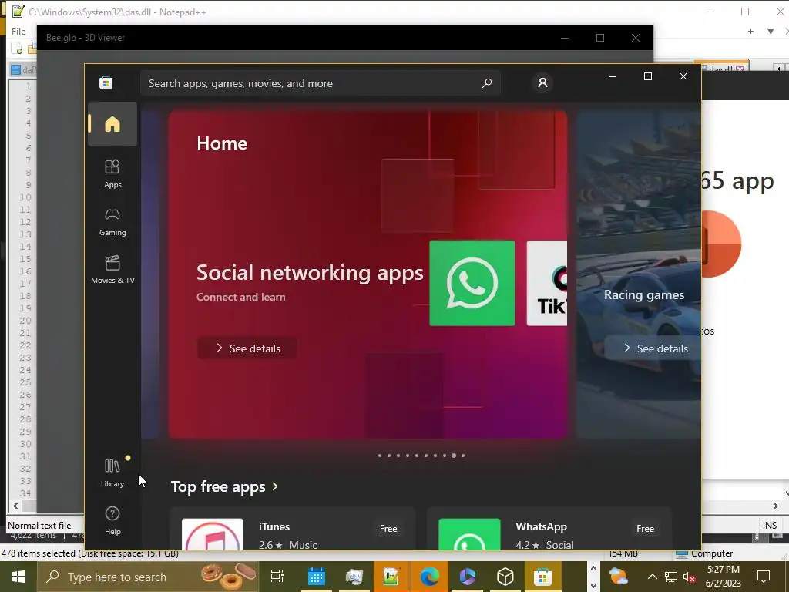Screen dimensions: 789x592
Task: Open Library in the Store sidebar
Action: 112,473
